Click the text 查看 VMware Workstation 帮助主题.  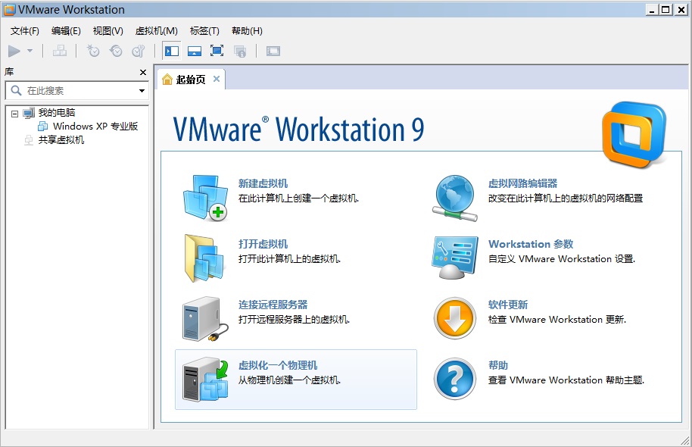click(566, 380)
